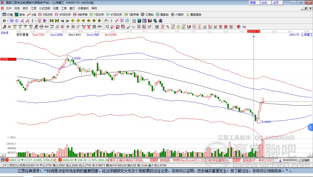313x177 pixels.
Task: Open the 江恩轮 Gann wheel tool
Action: [148, 14]
